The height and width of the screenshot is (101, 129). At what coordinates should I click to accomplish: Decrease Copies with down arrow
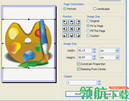pos(99,84)
